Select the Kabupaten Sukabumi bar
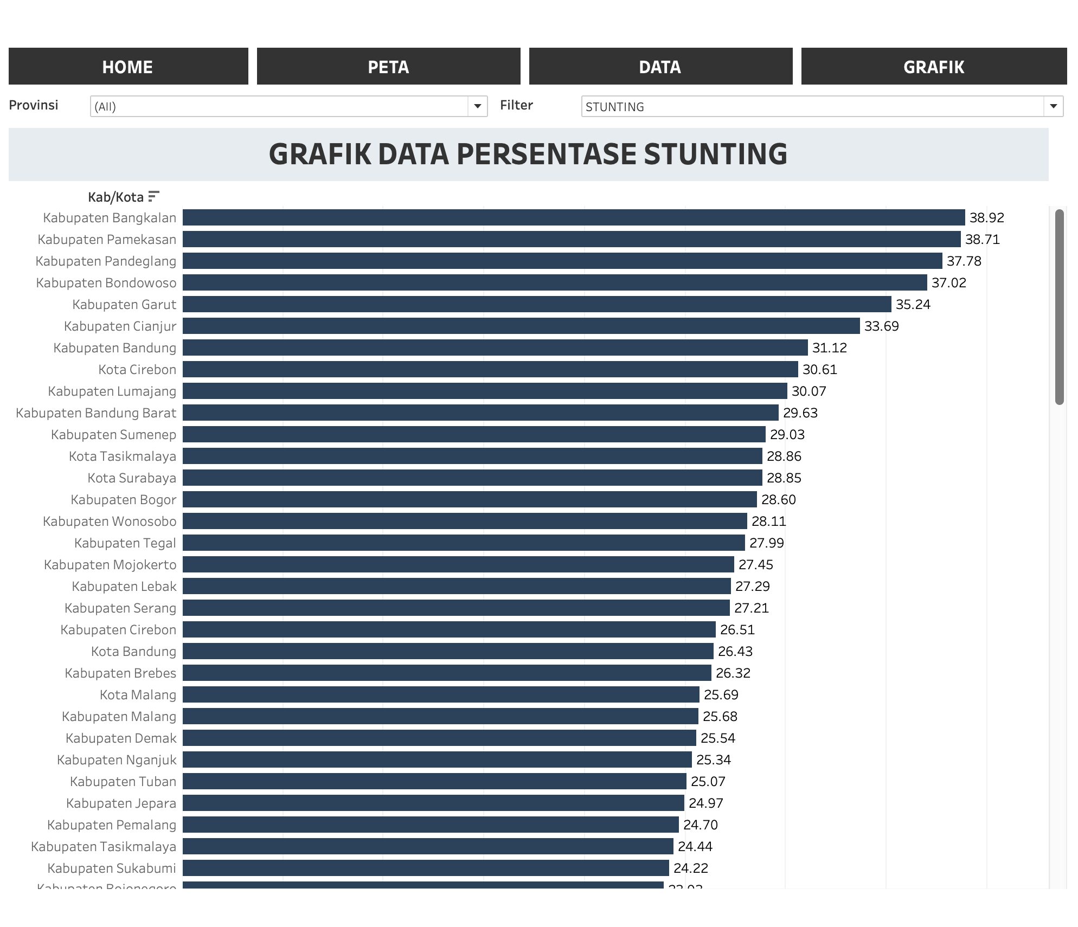Image resolution: width=1078 pixels, height=927 pixels. [x=425, y=868]
